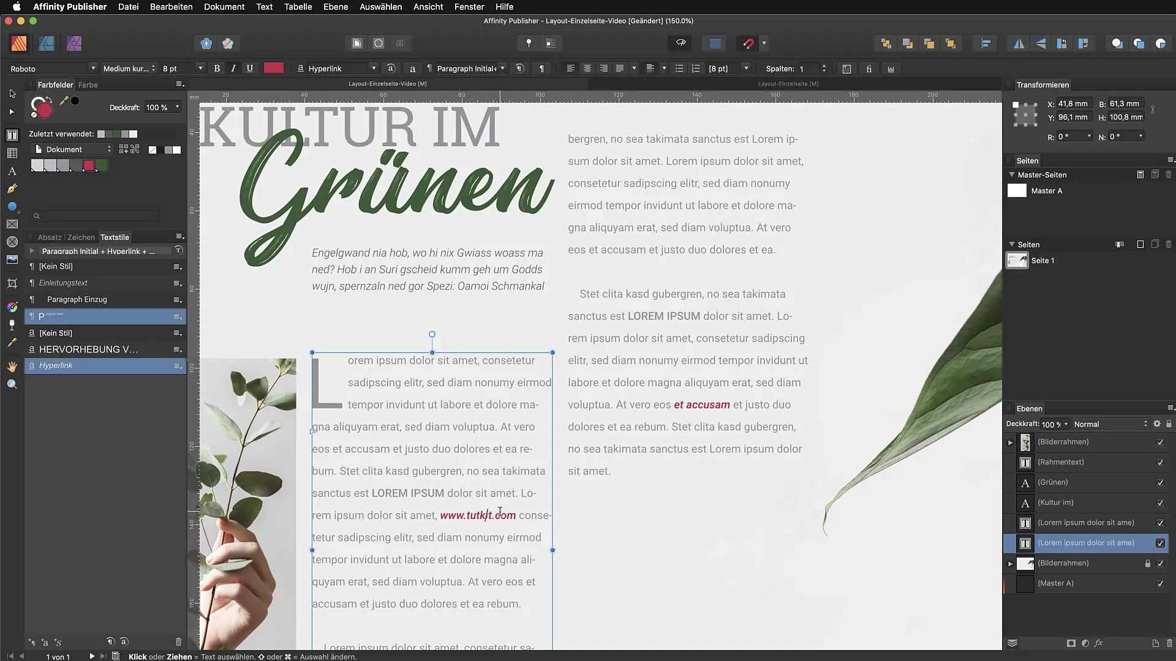Open font weight dropdown Medium kur...
Viewport: 1176px width, 661px height.
(x=129, y=69)
